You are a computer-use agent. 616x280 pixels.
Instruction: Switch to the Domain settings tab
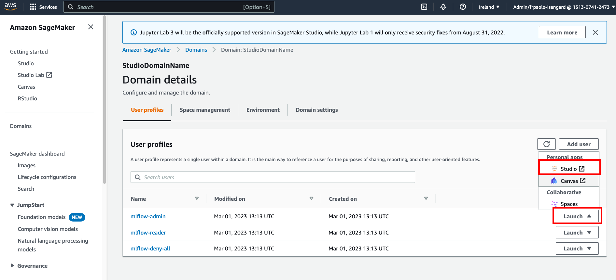pyautogui.click(x=317, y=110)
